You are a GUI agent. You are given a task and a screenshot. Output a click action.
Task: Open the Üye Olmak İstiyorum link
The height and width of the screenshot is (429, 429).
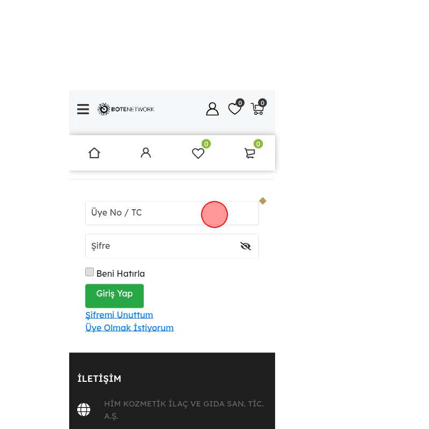click(x=129, y=328)
